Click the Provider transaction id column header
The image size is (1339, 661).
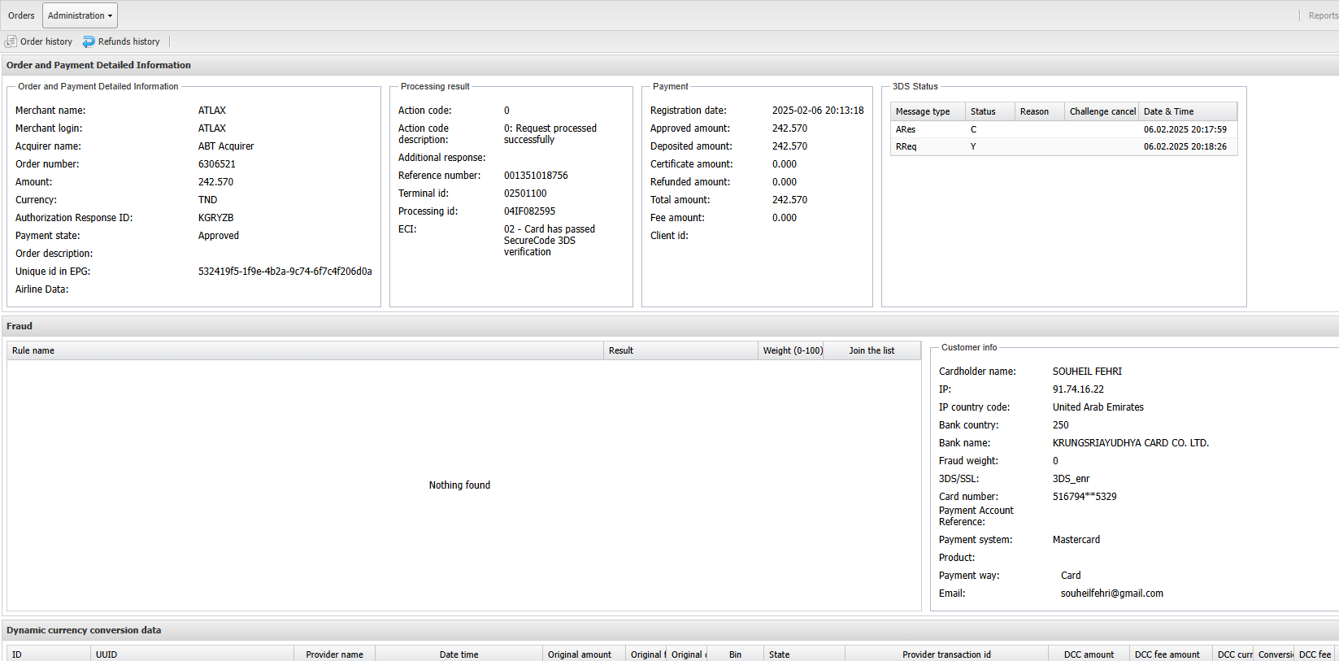(946, 654)
